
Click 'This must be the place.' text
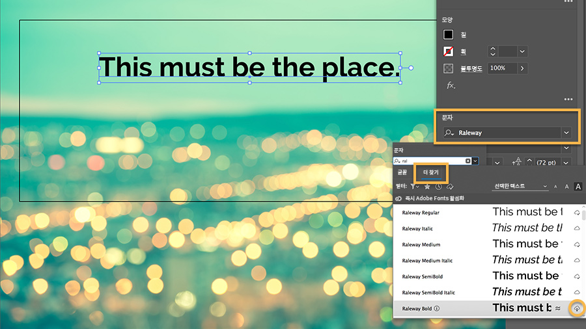(249, 68)
